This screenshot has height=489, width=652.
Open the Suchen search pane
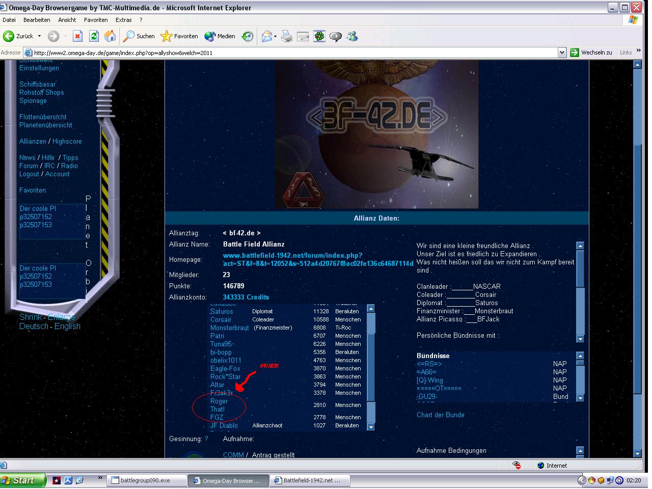pos(139,36)
